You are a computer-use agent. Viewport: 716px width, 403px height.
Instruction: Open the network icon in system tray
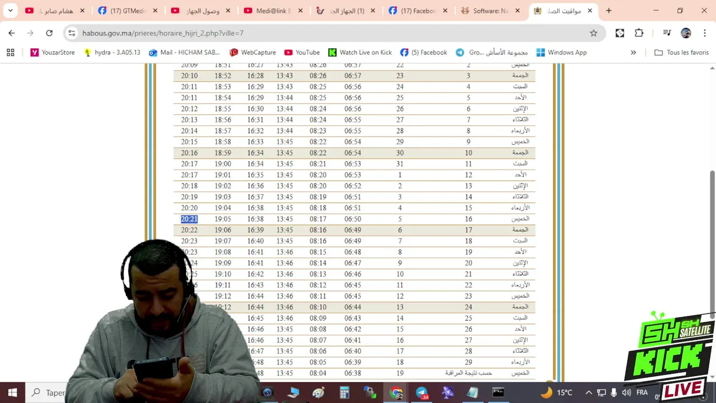coord(601,392)
